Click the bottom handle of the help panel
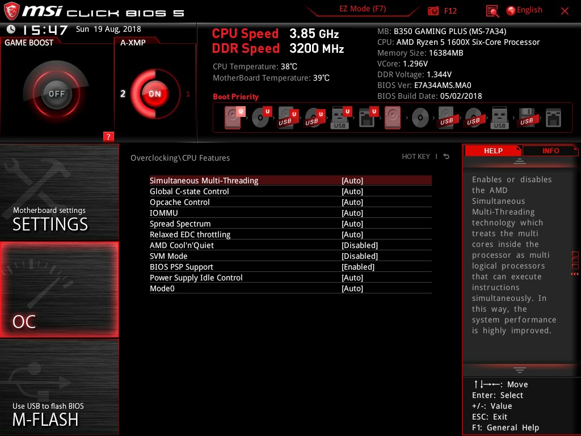The height and width of the screenshot is (436, 581). point(519,370)
